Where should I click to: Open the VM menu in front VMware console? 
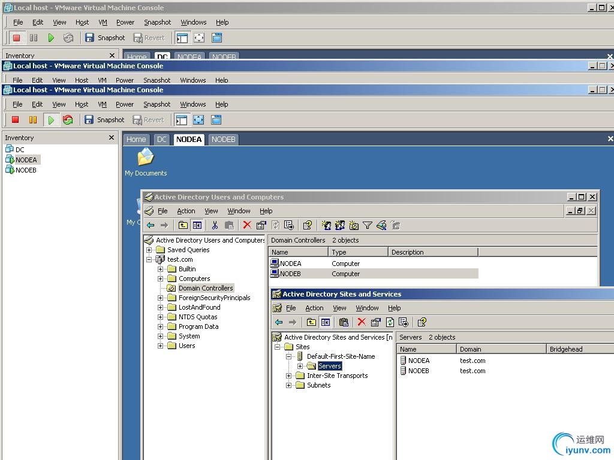tap(102, 104)
